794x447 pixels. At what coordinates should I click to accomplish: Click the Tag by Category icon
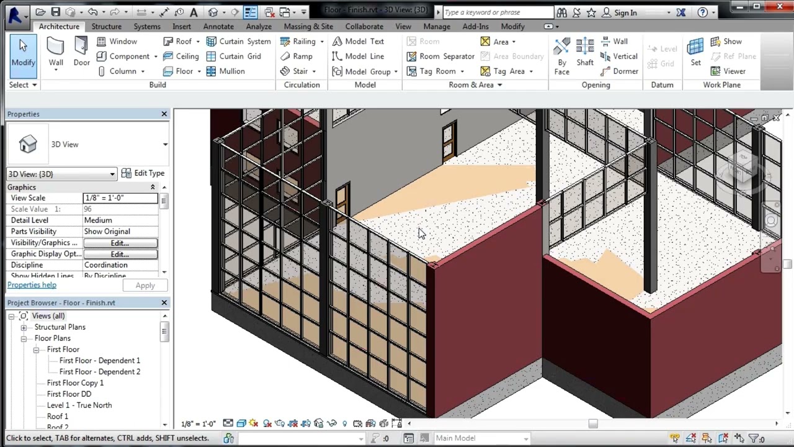pyautogui.click(x=179, y=12)
